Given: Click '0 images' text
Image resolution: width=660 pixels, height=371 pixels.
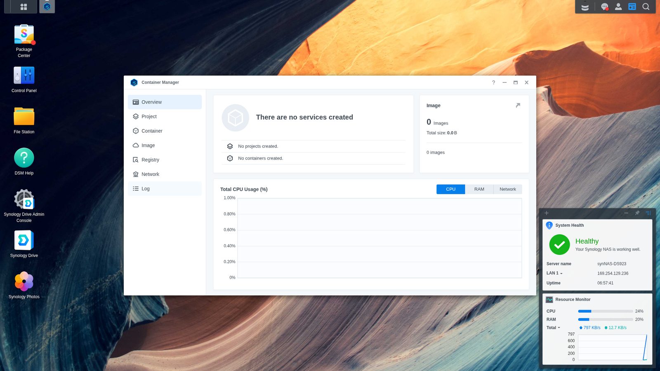Looking at the screenshot, I should (x=436, y=153).
